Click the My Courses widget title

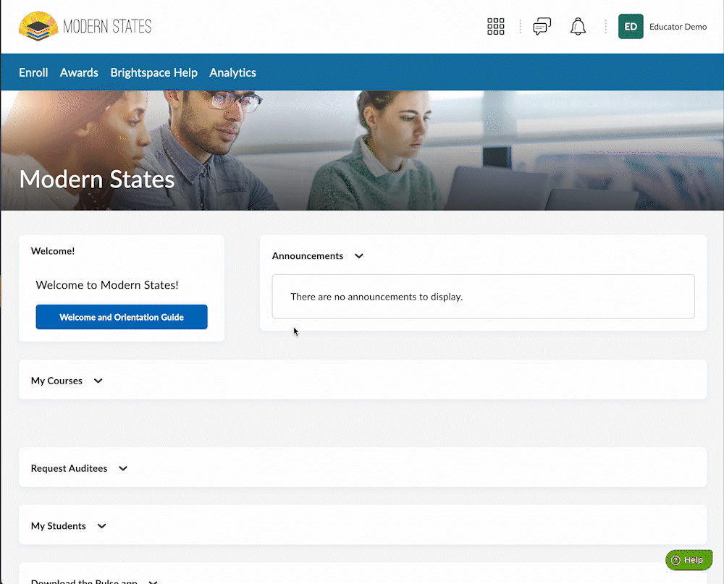(x=56, y=381)
